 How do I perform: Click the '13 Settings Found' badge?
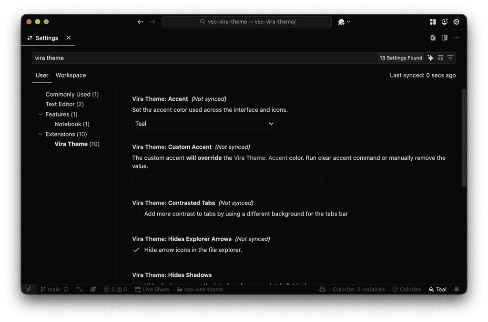[401, 58]
